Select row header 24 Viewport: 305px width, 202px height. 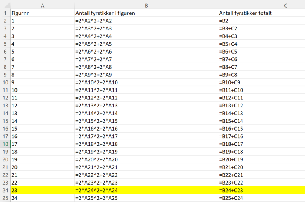tap(5, 190)
